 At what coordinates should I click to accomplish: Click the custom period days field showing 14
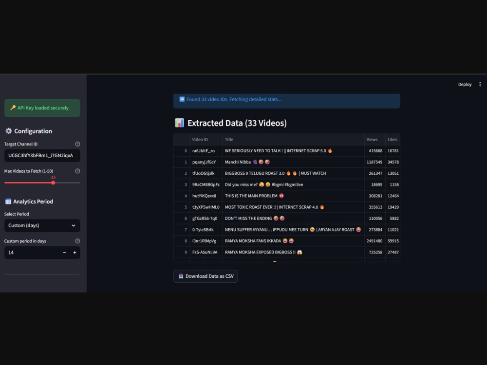click(33, 253)
